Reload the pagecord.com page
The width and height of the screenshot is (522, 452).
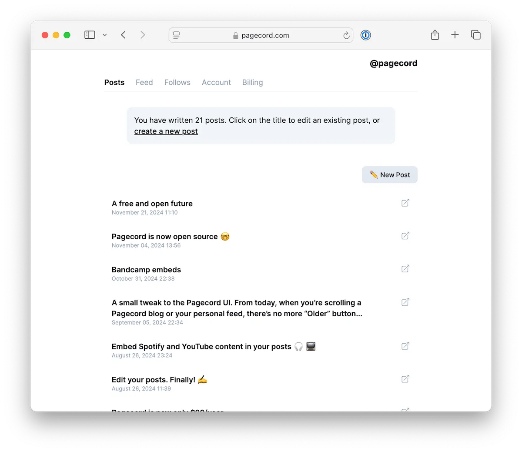[x=346, y=36]
